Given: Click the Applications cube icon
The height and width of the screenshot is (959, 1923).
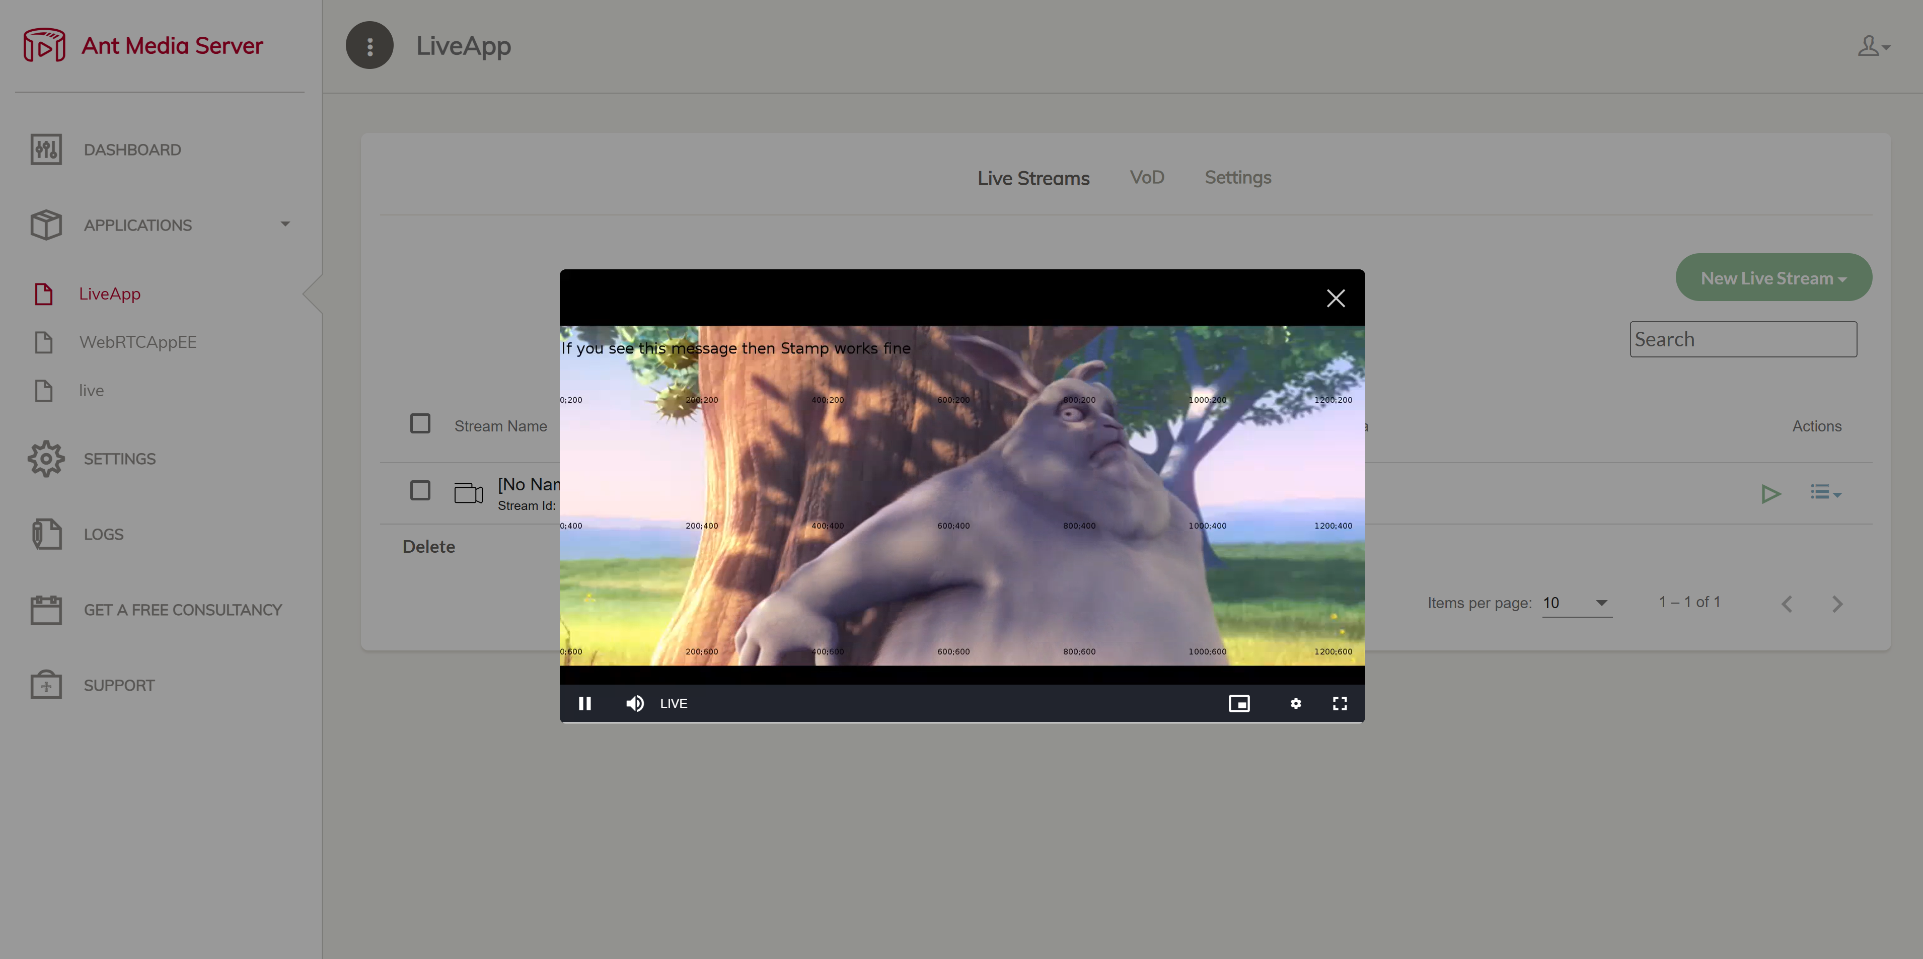Looking at the screenshot, I should pos(46,225).
